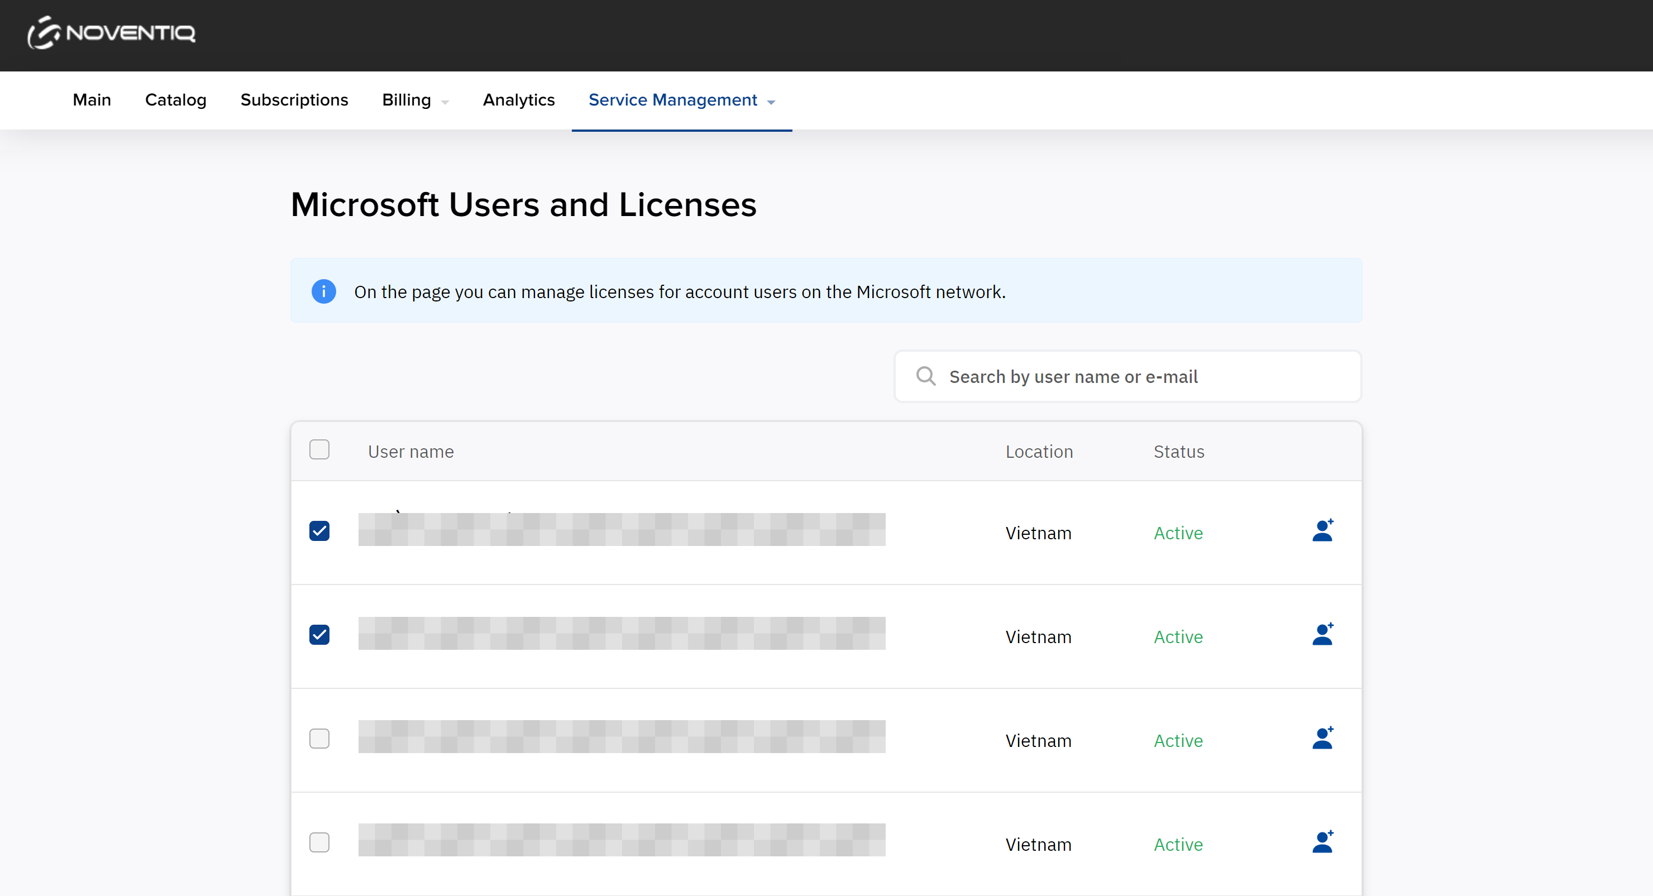
Task: Check the fourth user row checkbox
Action: click(x=319, y=843)
